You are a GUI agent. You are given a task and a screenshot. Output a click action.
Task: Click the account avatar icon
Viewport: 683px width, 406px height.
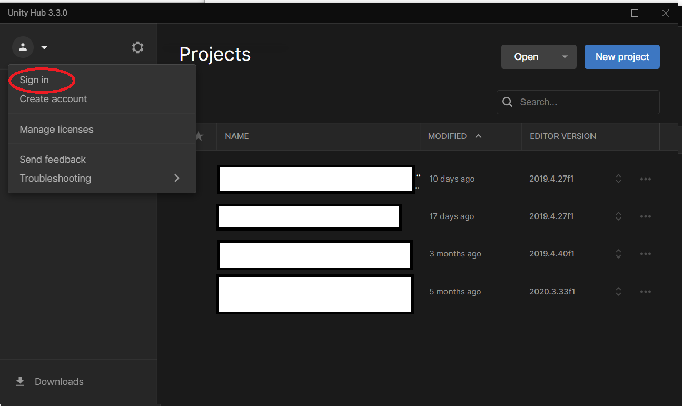(x=23, y=47)
